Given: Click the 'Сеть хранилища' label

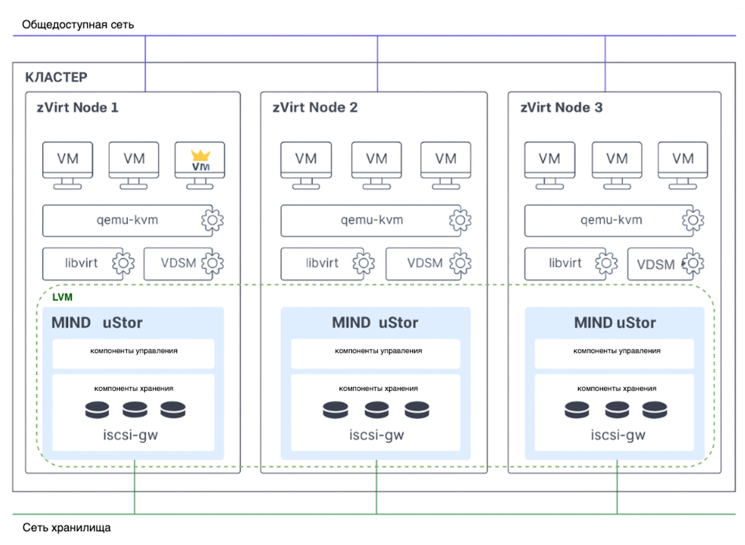Looking at the screenshot, I should click(x=67, y=527).
